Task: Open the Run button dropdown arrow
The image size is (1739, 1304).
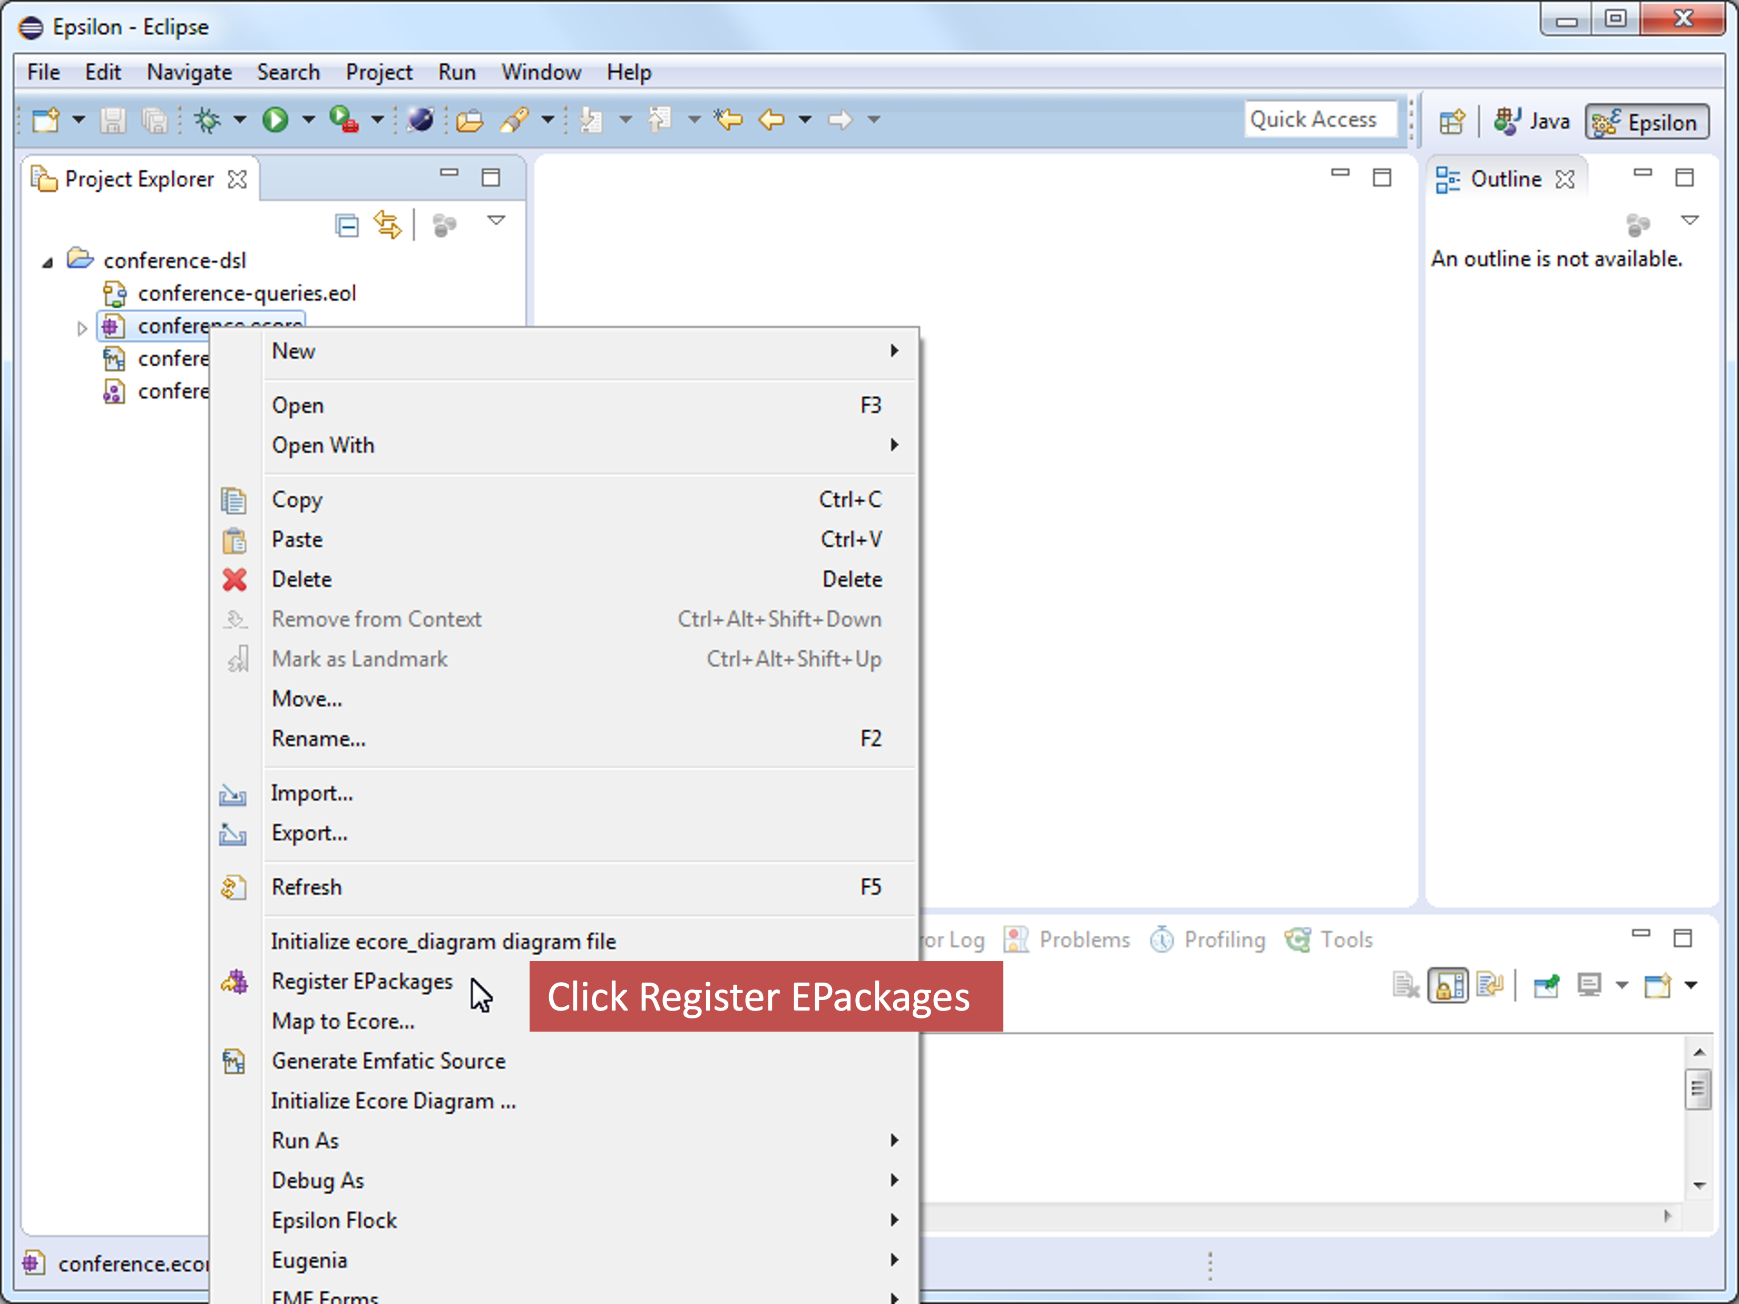Action: click(x=309, y=120)
